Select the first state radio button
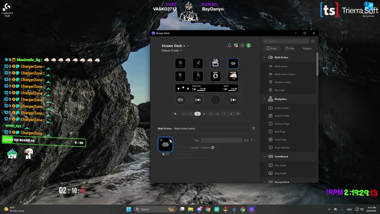This screenshot has height=214, width=380. click(164, 154)
